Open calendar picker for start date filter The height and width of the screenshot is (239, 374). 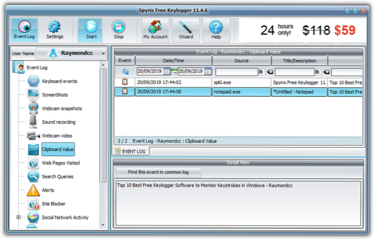pos(167,71)
